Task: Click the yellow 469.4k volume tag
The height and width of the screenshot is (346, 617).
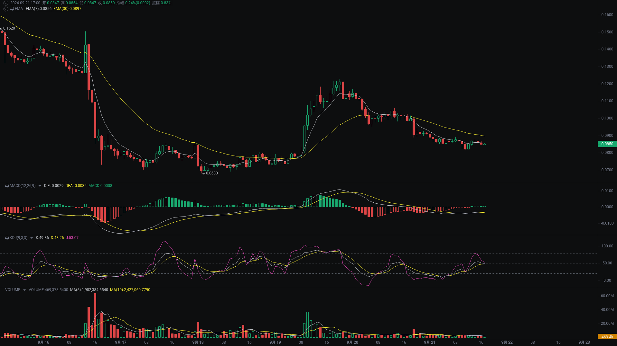Action: pyautogui.click(x=607, y=337)
